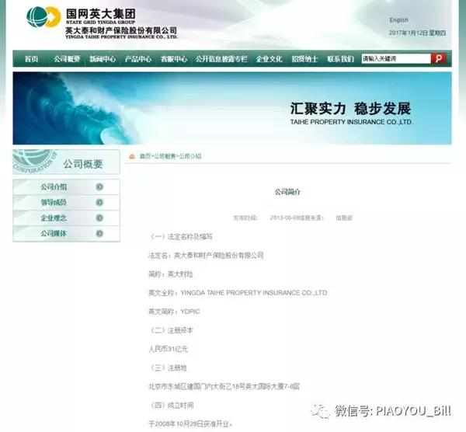The image size is (466, 432).
Task: Switch site language via English link
Action: pyautogui.click(x=399, y=20)
